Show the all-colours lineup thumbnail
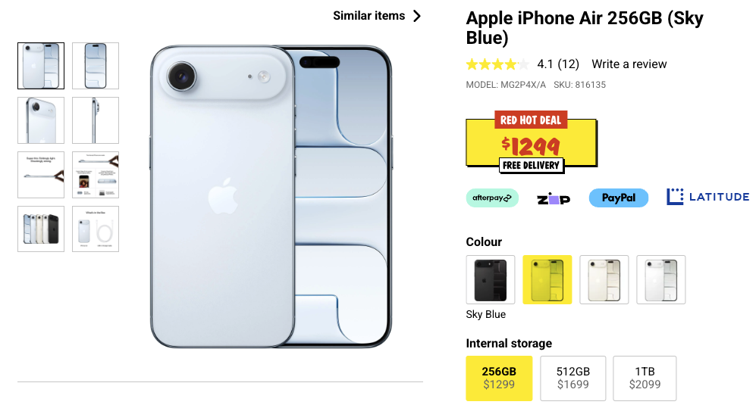The height and width of the screenshot is (411, 756). tap(41, 229)
